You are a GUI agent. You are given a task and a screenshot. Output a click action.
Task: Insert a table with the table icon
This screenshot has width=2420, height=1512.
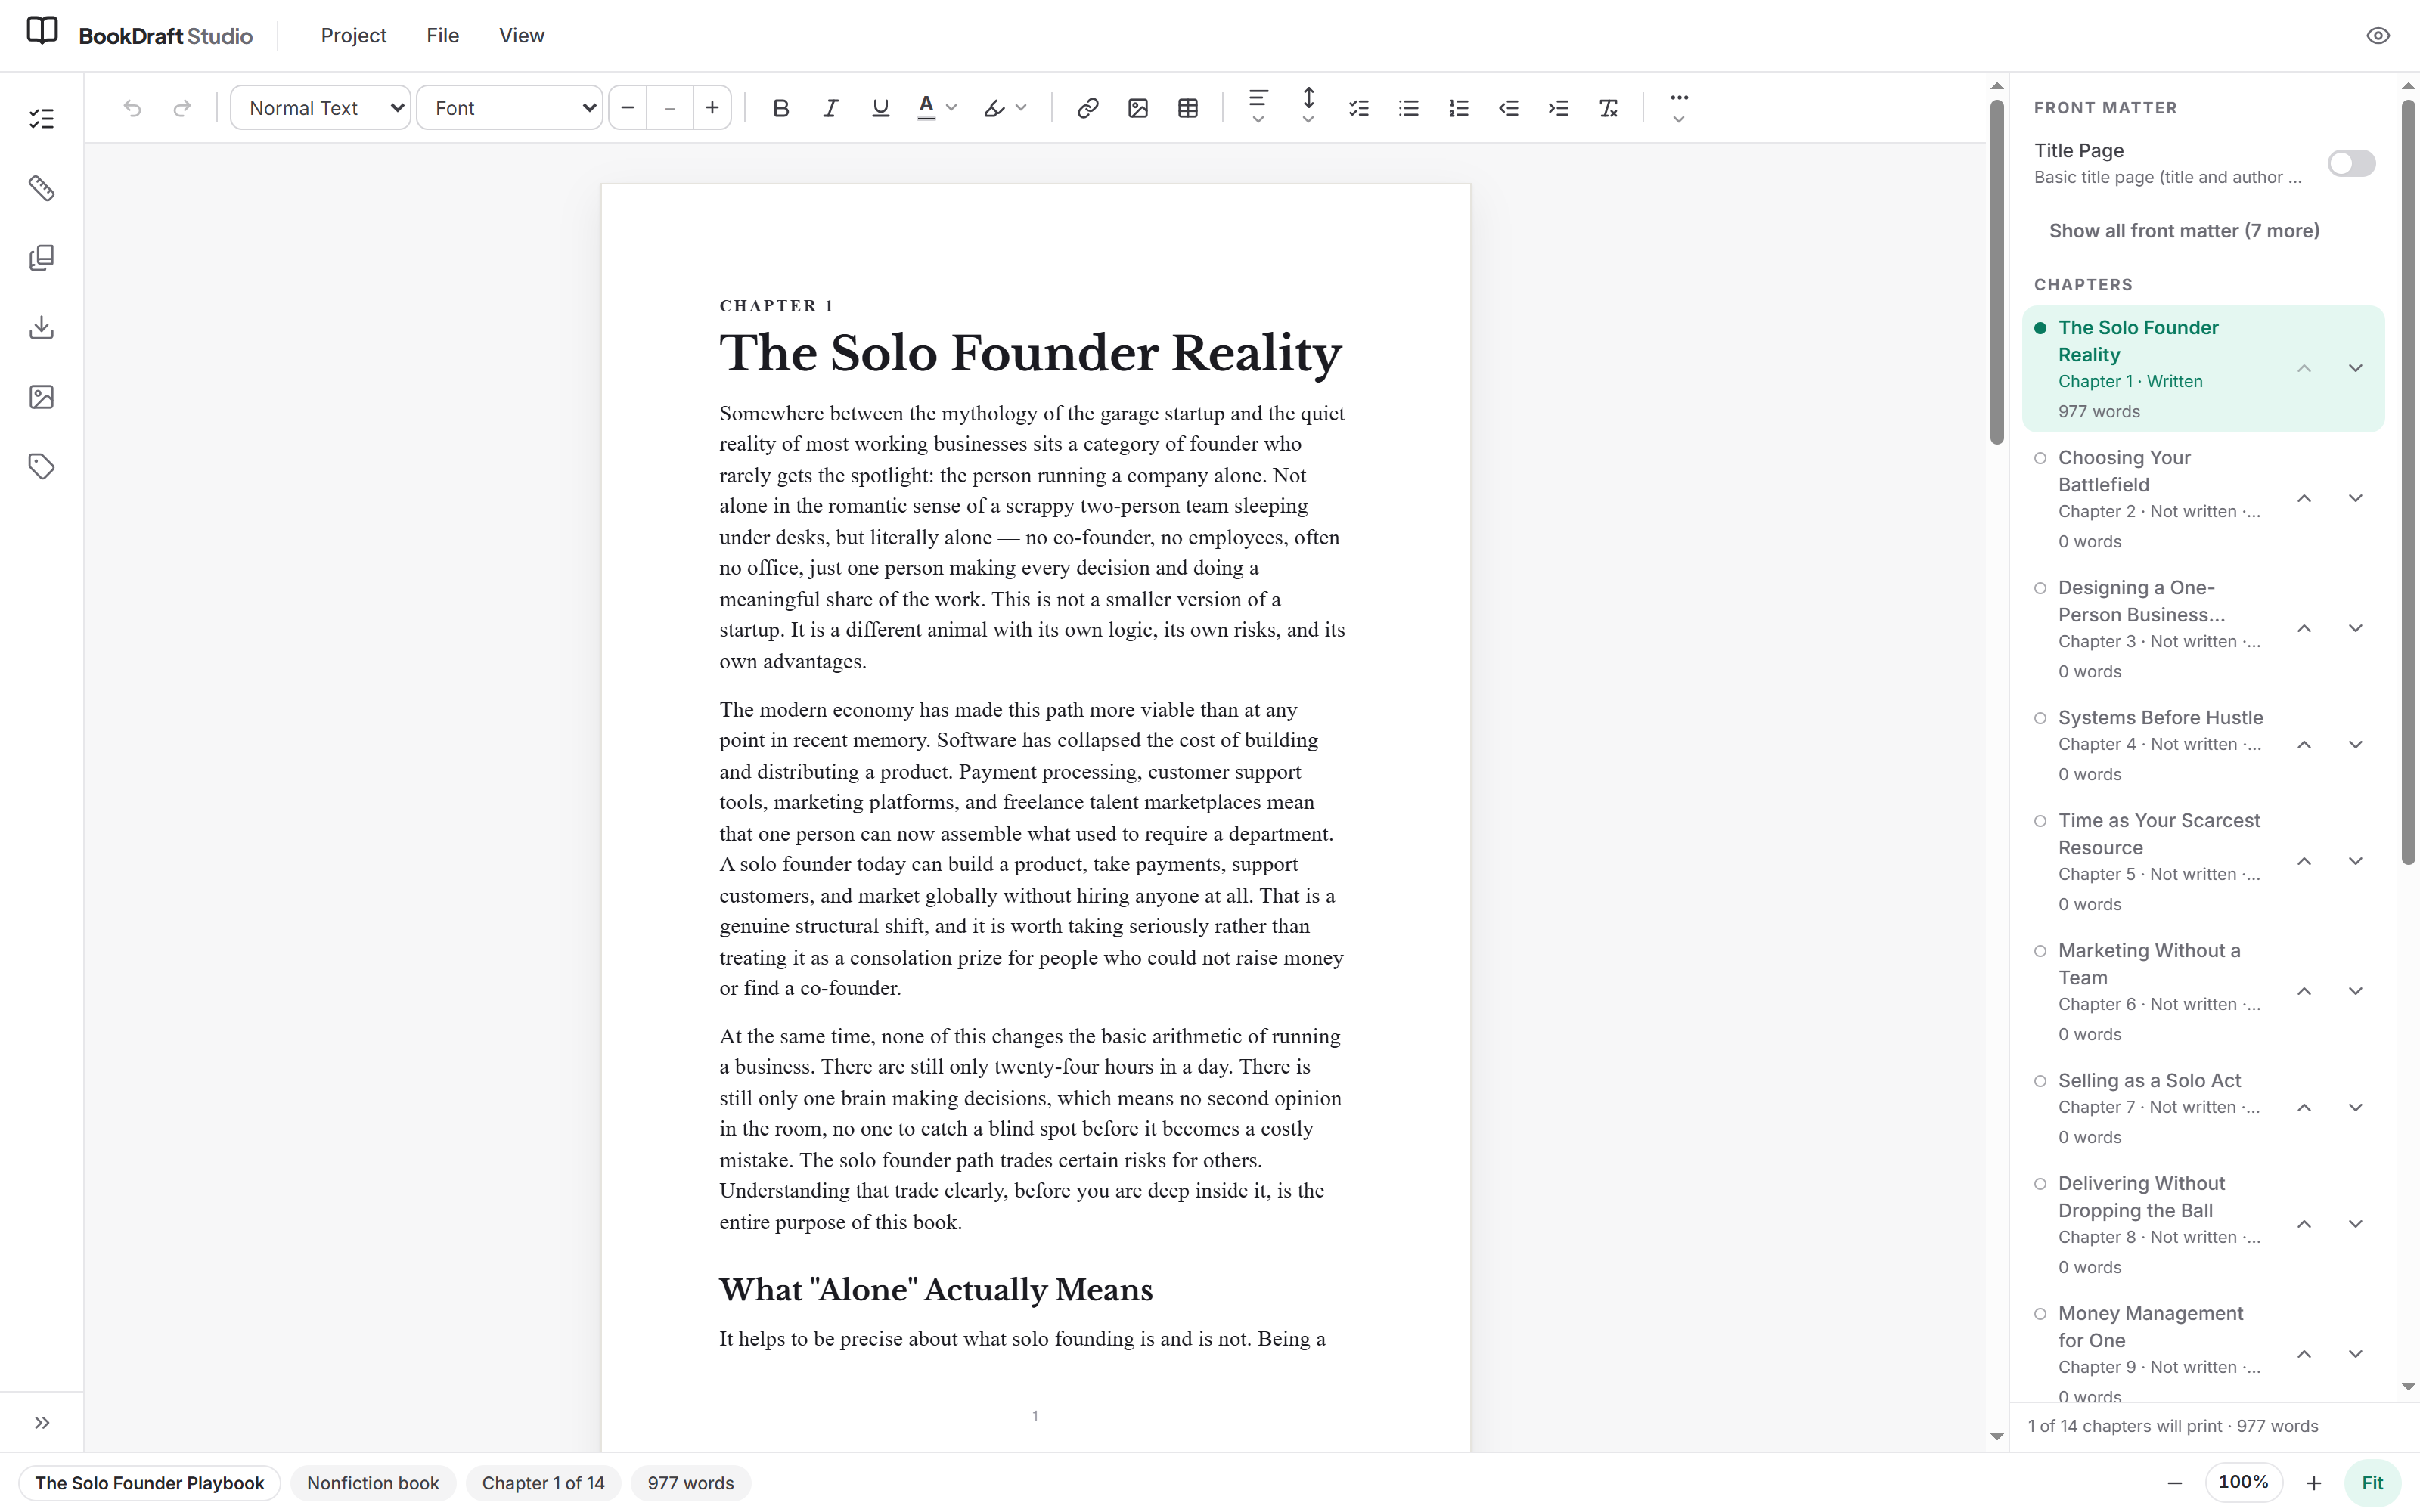1188,108
